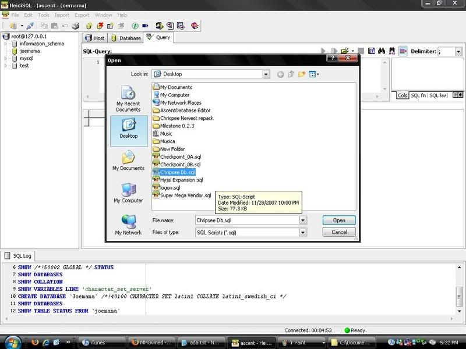
Task: Select the Super Mega Vendor.sql file
Action: point(182,195)
